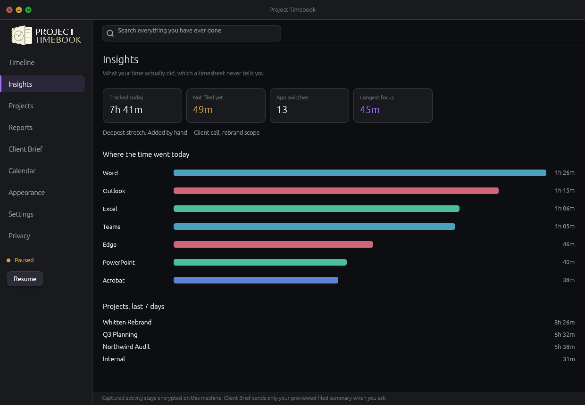585x405 pixels.
Task: Maximize the window with the green button
Action: pyautogui.click(x=28, y=10)
